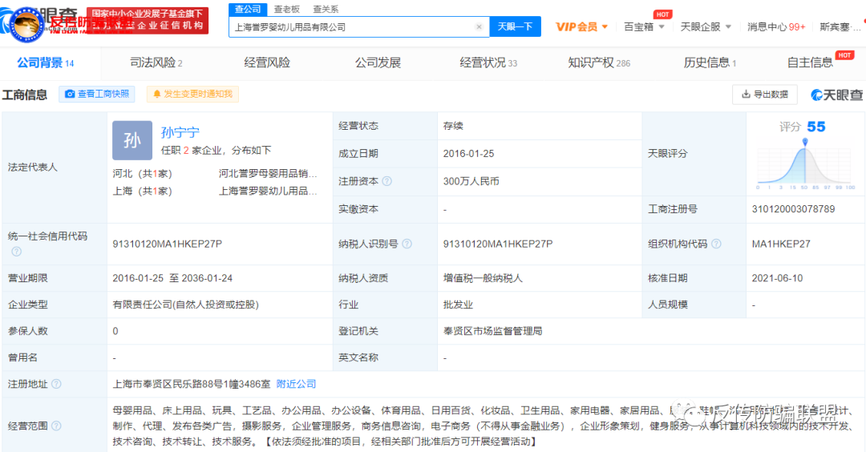Click the 经营范围 help question icon

tap(56, 426)
